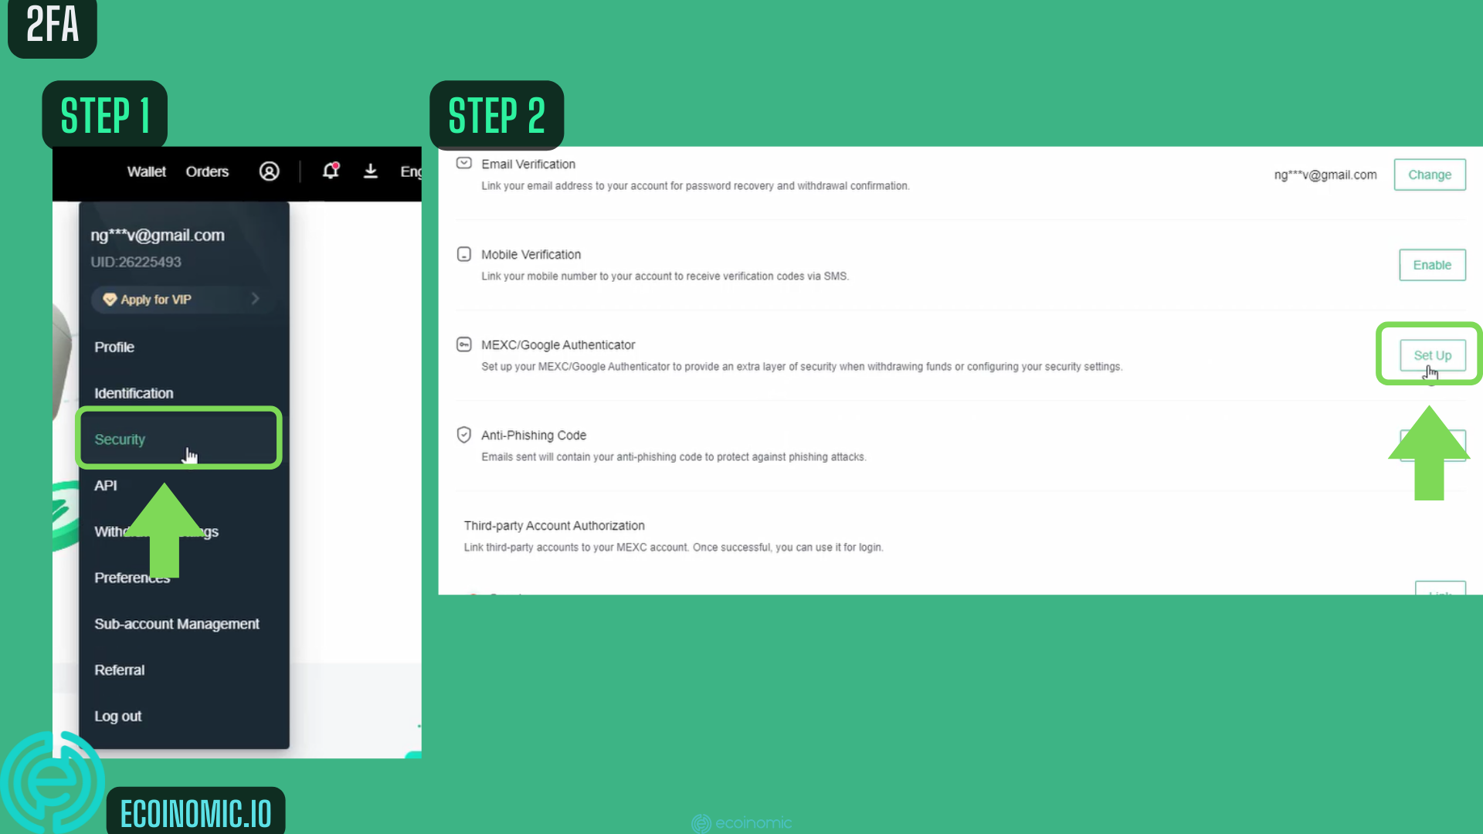Click the Anti-Phishing Code shield icon
The width and height of the screenshot is (1483, 834).
(464, 435)
